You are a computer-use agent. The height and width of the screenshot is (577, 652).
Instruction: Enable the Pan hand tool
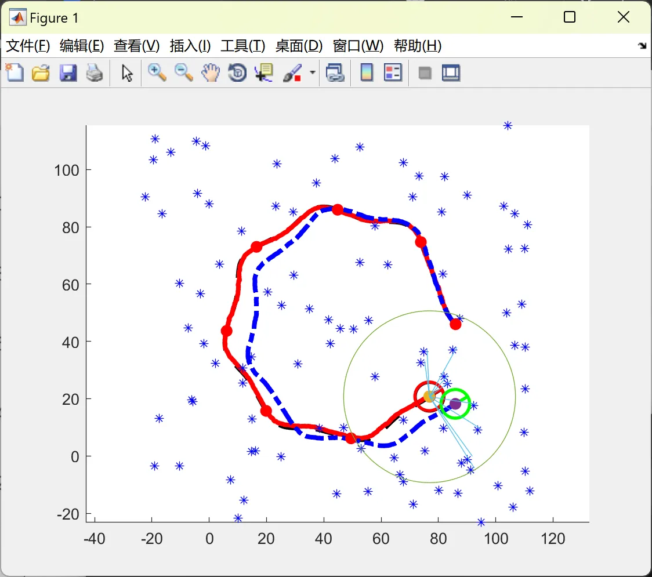(x=211, y=72)
